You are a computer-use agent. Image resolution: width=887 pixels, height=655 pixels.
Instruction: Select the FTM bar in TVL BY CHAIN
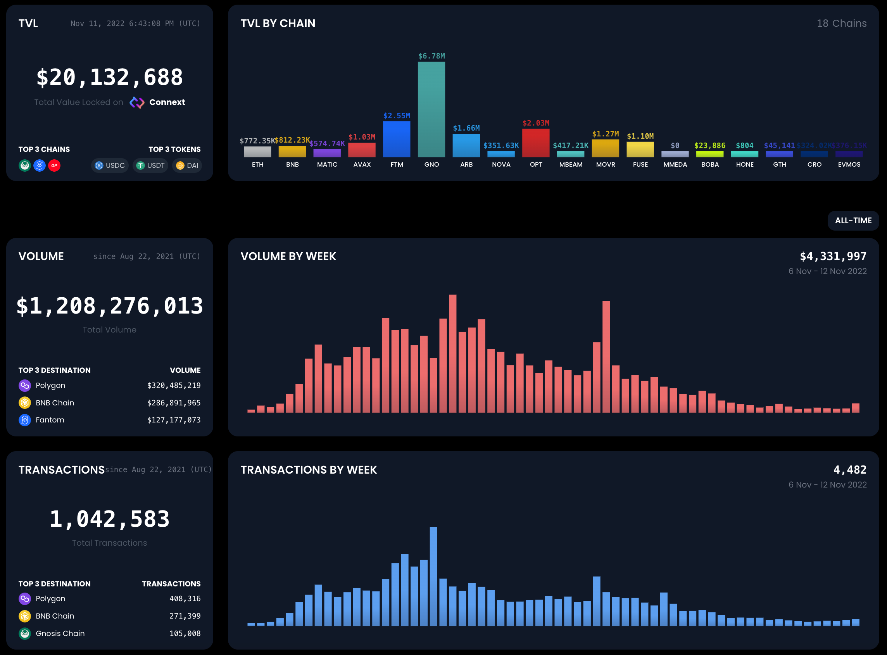point(397,139)
